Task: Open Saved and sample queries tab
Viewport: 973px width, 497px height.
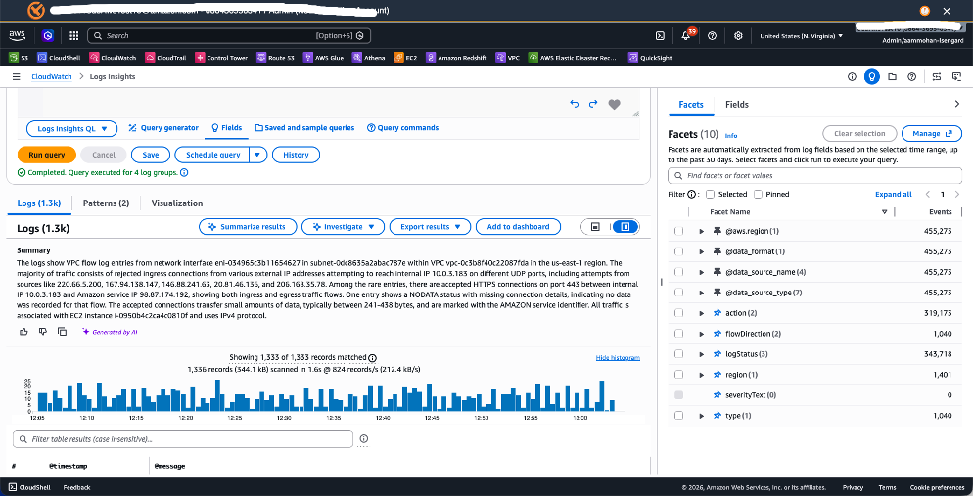Action: tap(304, 128)
